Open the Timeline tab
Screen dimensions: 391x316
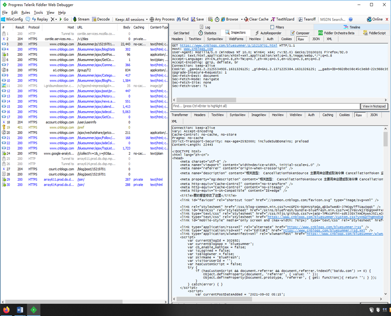click(352, 27)
